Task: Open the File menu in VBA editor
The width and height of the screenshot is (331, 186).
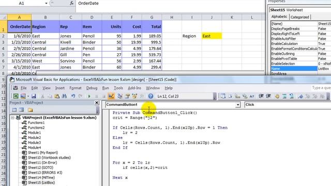Action: point(24,88)
